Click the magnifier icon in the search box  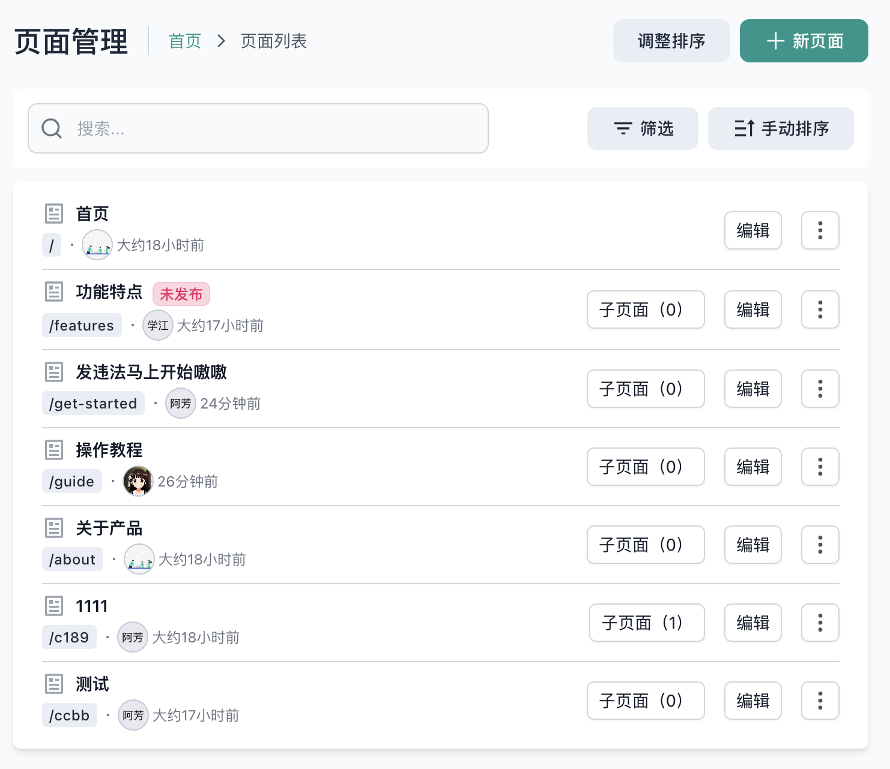point(52,128)
